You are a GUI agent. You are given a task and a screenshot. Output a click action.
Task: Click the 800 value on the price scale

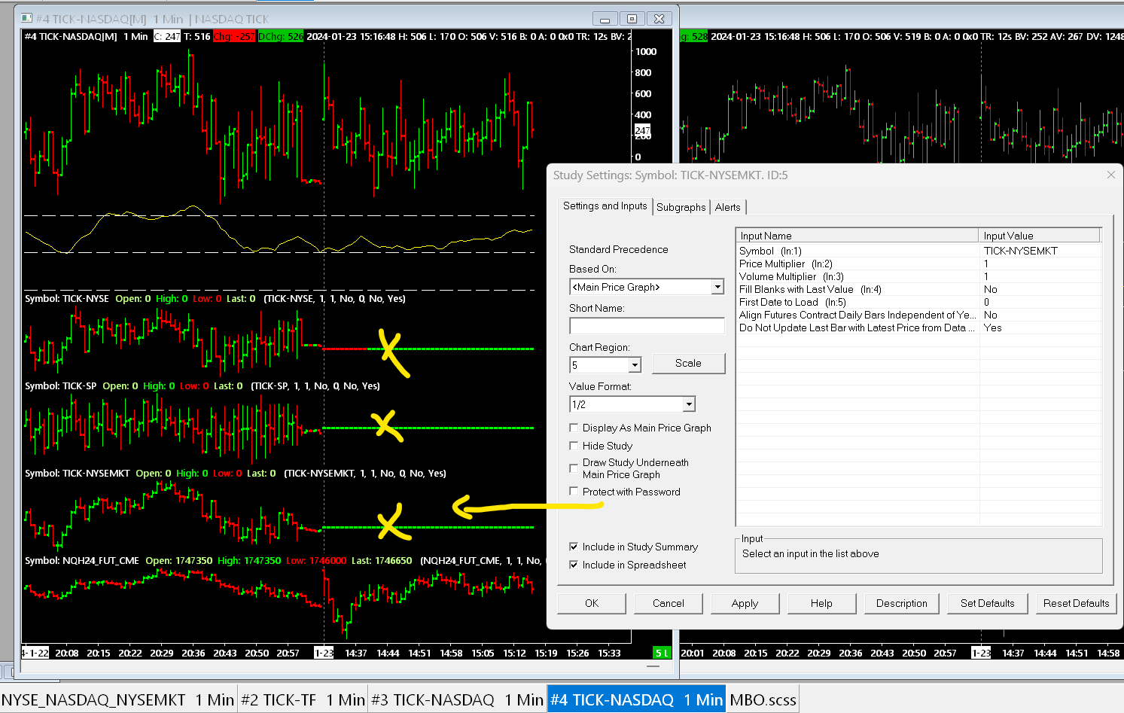click(643, 73)
